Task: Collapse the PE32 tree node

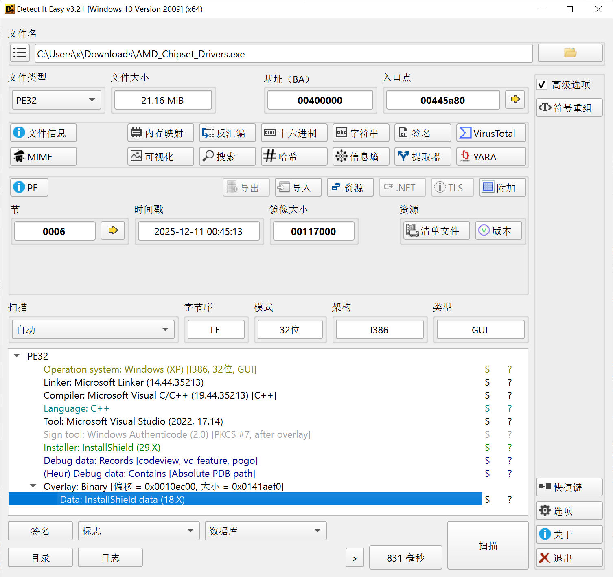Action: 17,356
